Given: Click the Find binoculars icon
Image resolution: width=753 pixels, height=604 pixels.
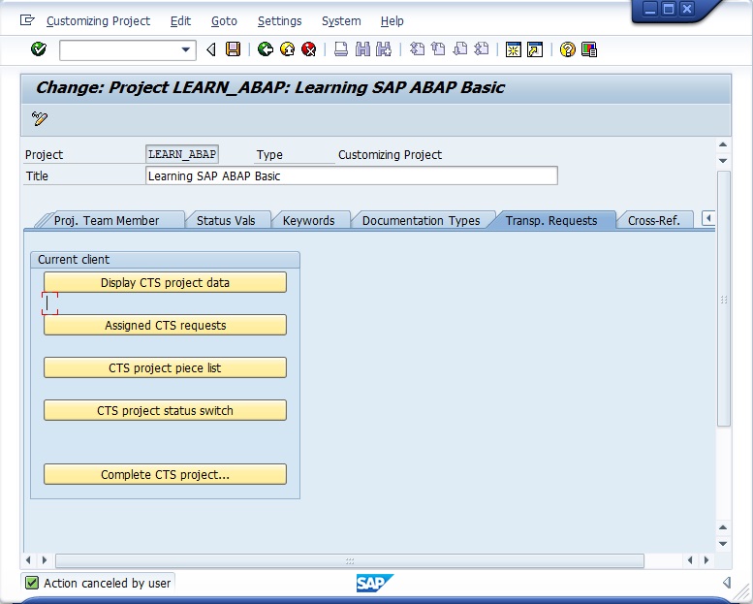Looking at the screenshot, I should (x=362, y=49).
